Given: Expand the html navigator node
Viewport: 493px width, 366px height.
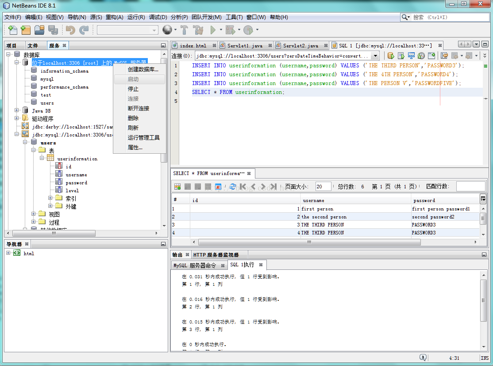Looking at the screenshot, I should (x=8, y=253).
